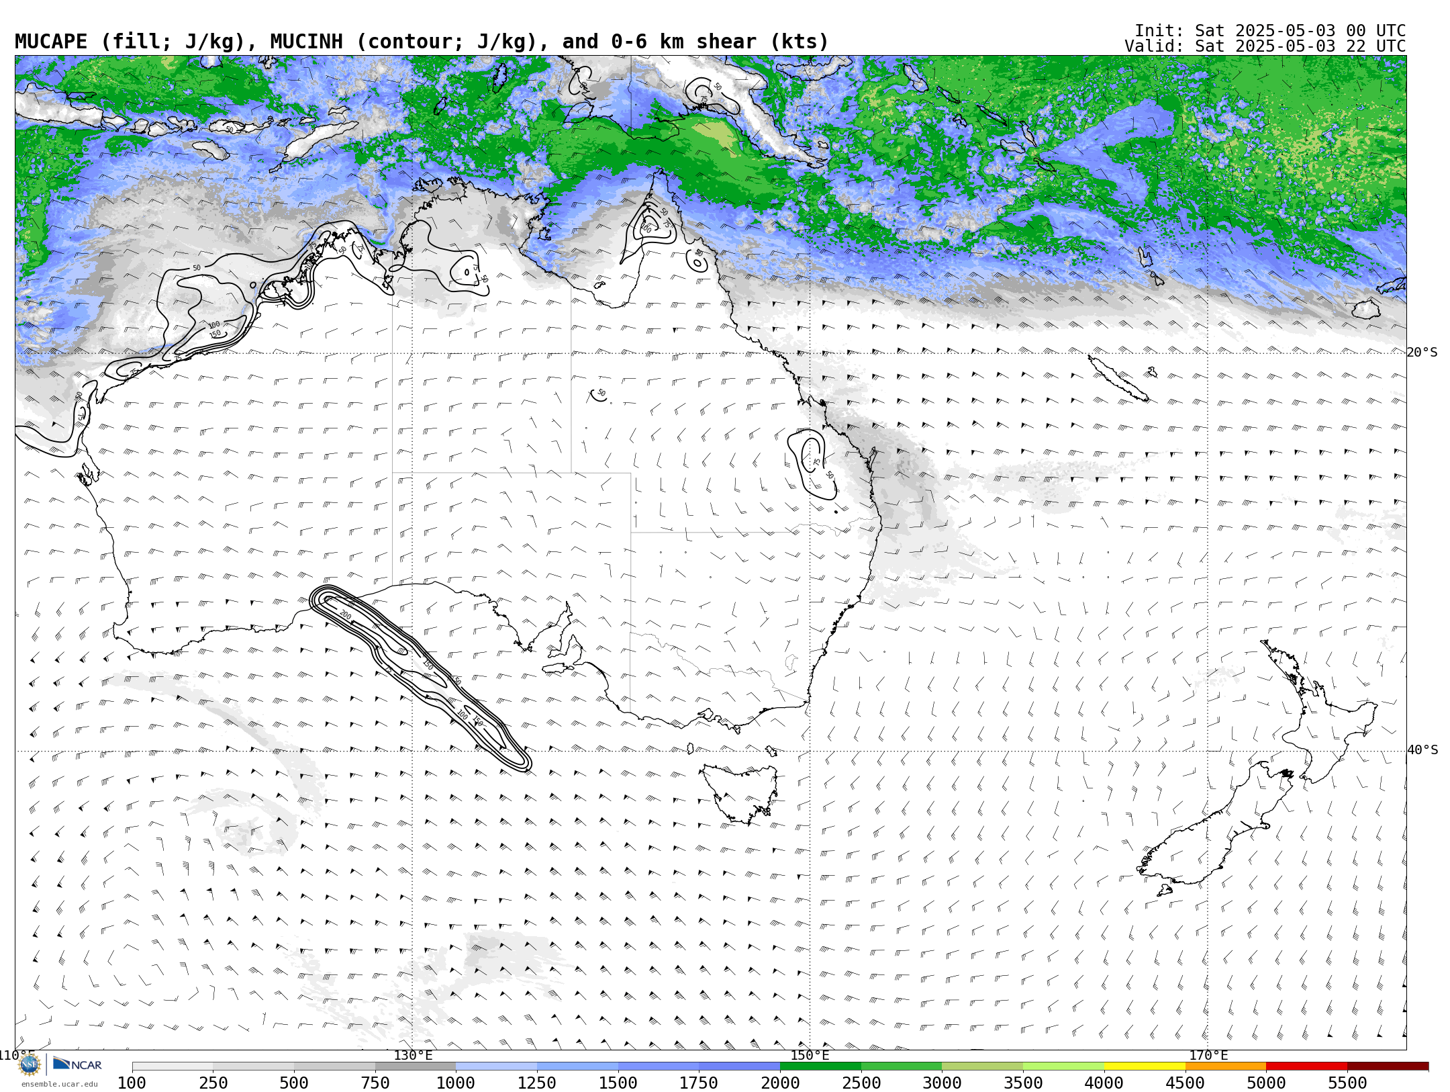
Task: Pick the pale blue 1000–1250 colorbar swatch
Action: [496, 1066]
